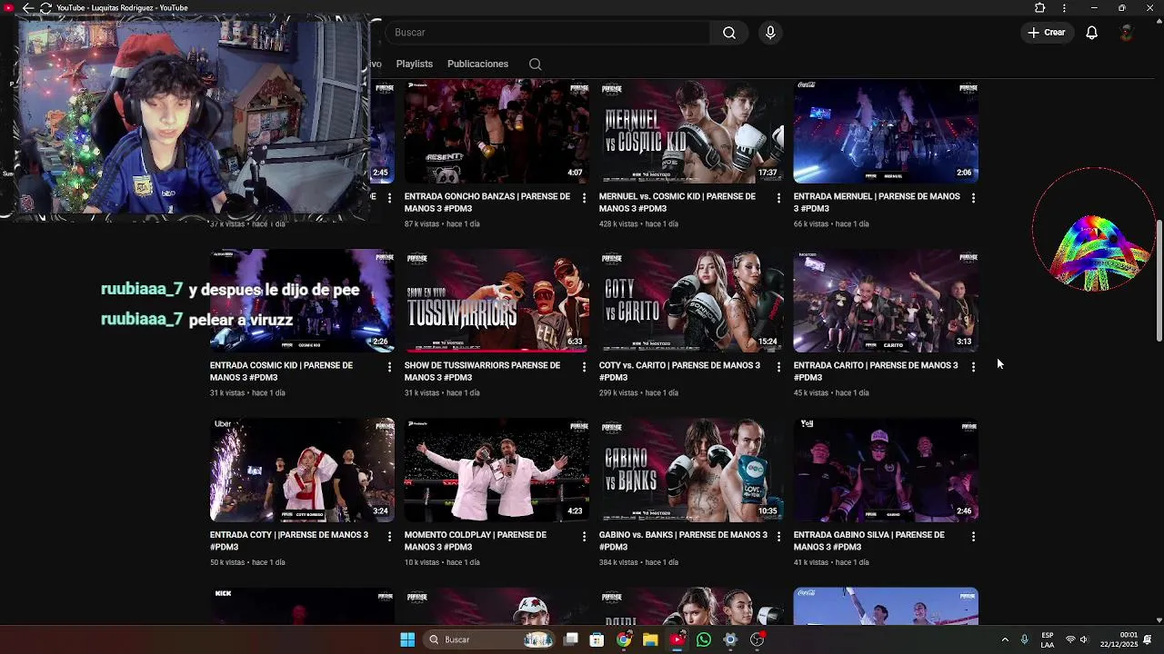This screenshot has width=1164, height=654.
Task: Open Microsoft Store from the taskbar
Action: coord(597,639)
